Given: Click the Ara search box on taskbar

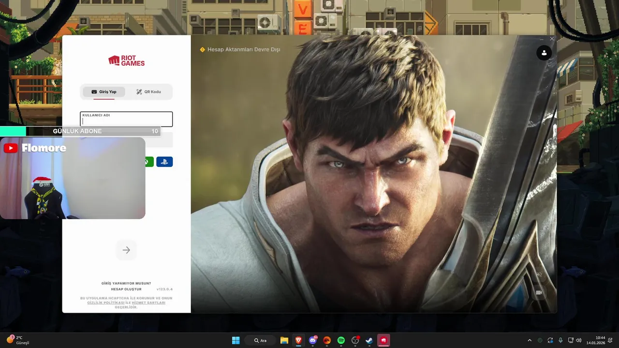Looking at the screenshot, I should point(261,340).
